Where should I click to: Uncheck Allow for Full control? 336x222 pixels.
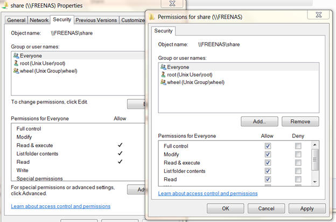click(x=268, y=146)
